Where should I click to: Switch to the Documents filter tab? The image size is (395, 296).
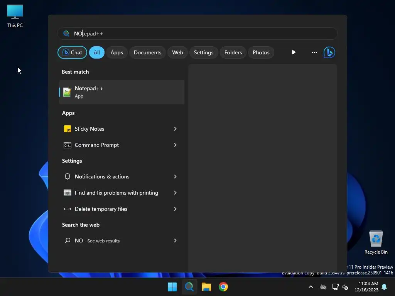(x=148, y=52)
